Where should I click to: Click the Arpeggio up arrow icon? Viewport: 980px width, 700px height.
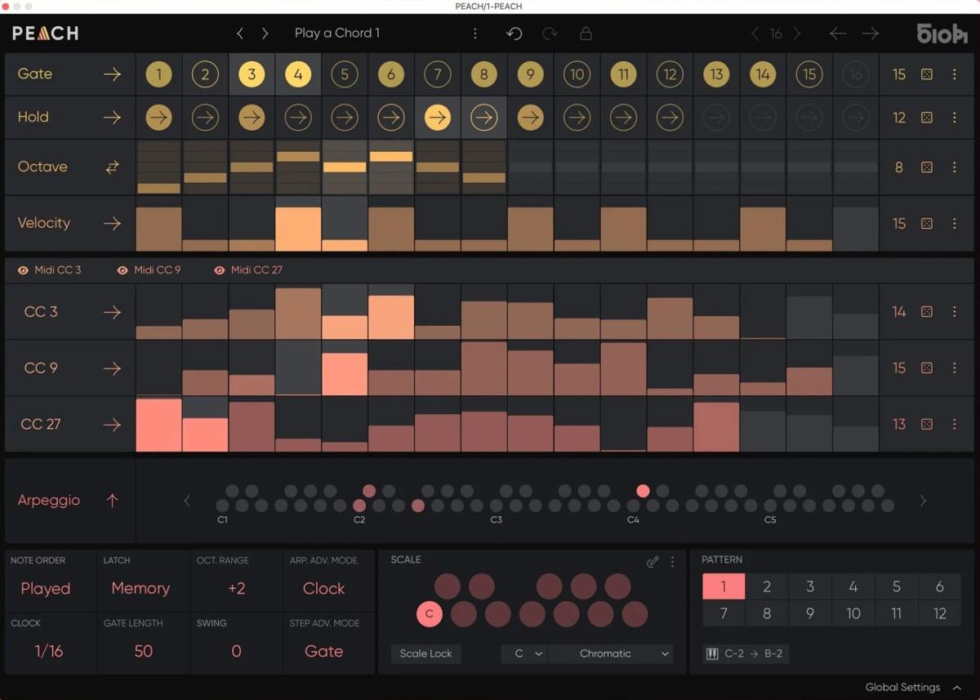click(x=112, y=501)
